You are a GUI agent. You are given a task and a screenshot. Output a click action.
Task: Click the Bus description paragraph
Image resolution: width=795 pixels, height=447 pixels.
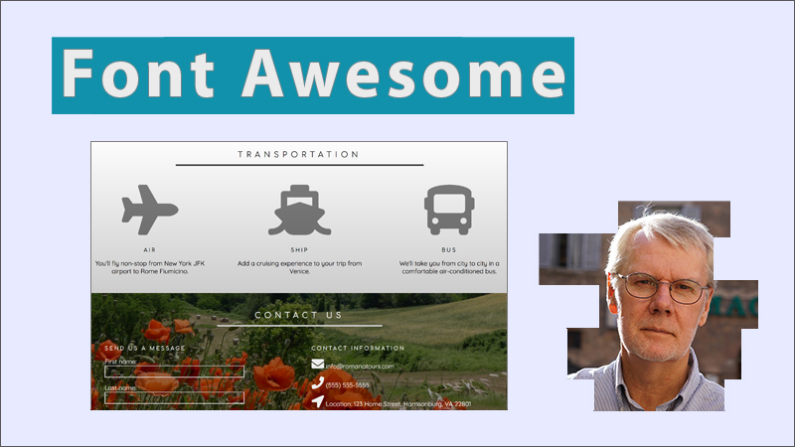[x=448, y=267]
